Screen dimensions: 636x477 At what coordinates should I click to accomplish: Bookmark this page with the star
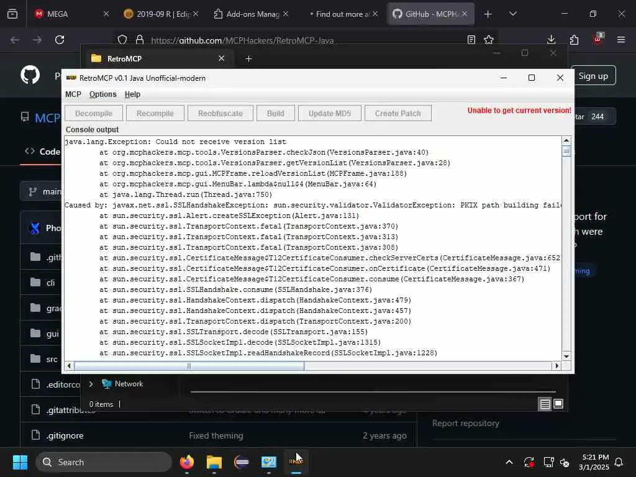pyautogui.click(x=489, y=40)
